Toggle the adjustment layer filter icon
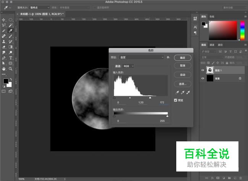Image resolution: width=248 pixels, height=181 pixels. click(225, 51)
